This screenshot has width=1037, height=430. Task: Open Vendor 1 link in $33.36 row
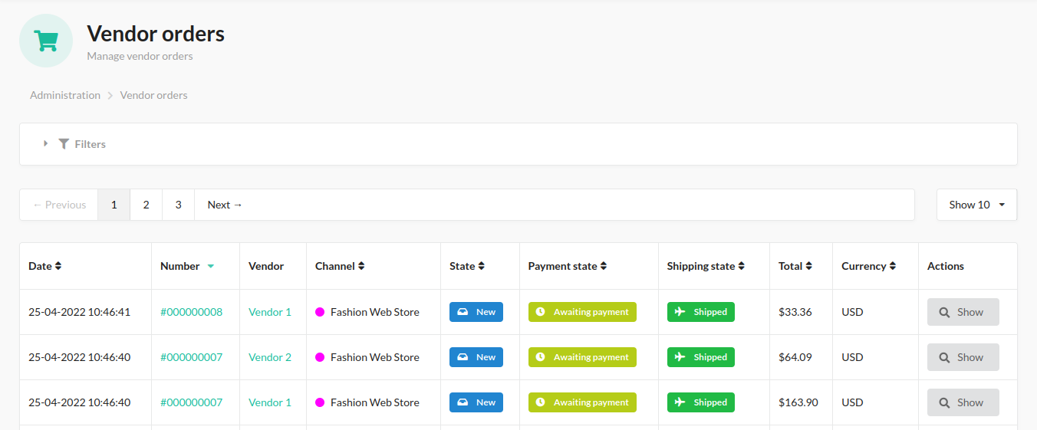pos(270,312)
